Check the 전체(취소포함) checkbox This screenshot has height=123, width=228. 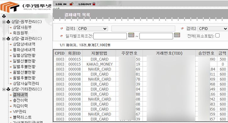217,35
